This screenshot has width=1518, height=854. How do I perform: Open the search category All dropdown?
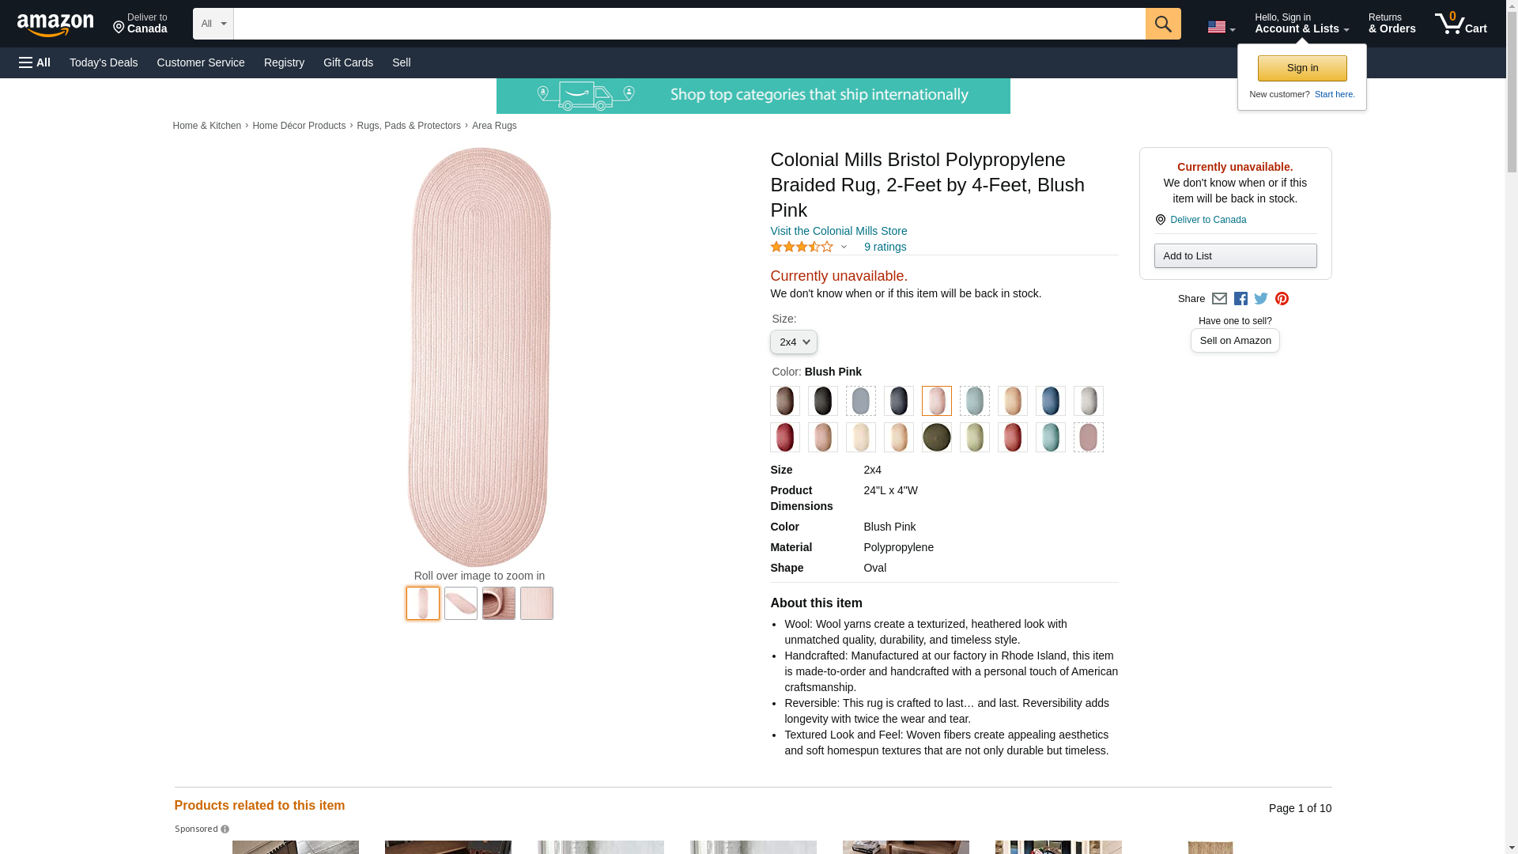pyautogui.click(x=213, y=24)
